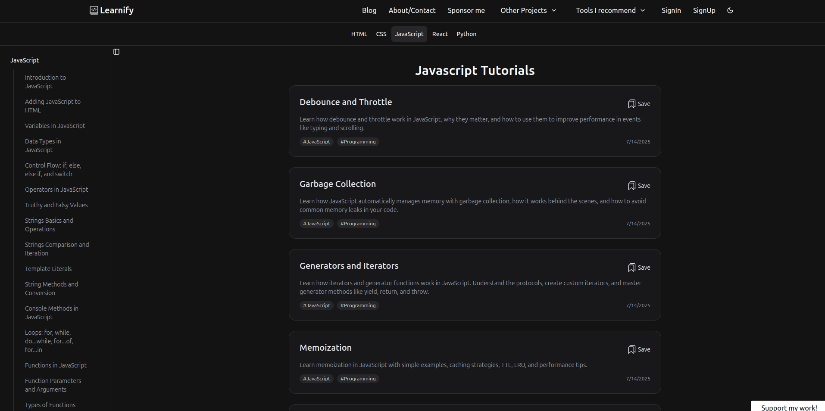This screenshot has height=411, width=825.
Task: Expand the Other Projects dropdown
Action: click(x=528, y=10)
